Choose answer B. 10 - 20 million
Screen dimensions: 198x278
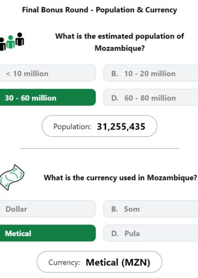coord(151,73)
